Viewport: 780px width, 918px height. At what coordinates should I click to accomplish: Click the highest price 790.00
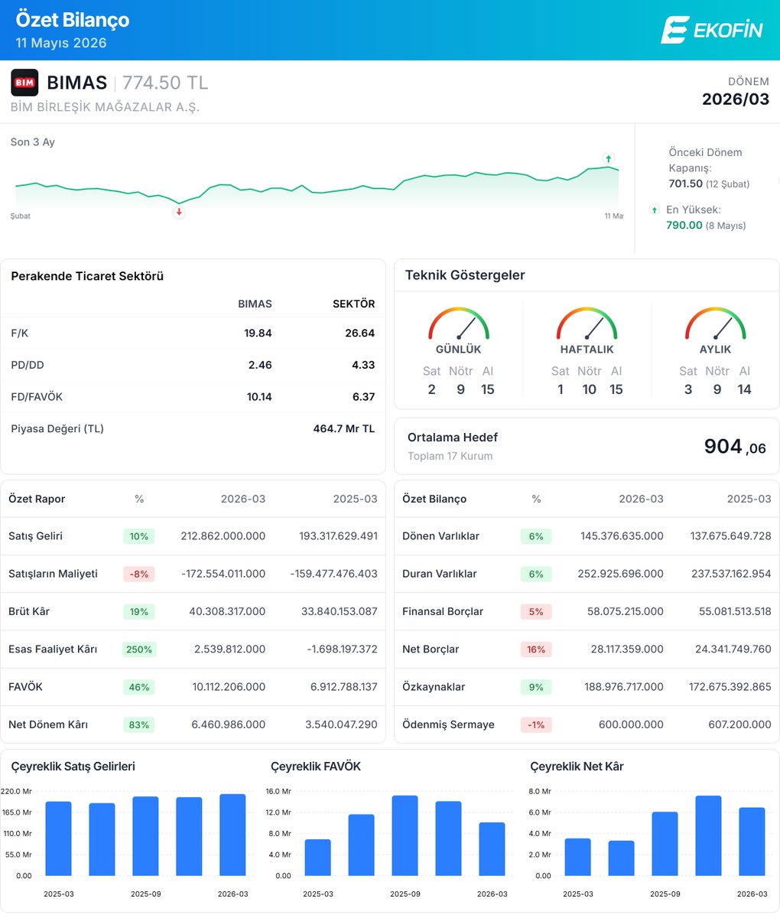[x=684, y=225]
